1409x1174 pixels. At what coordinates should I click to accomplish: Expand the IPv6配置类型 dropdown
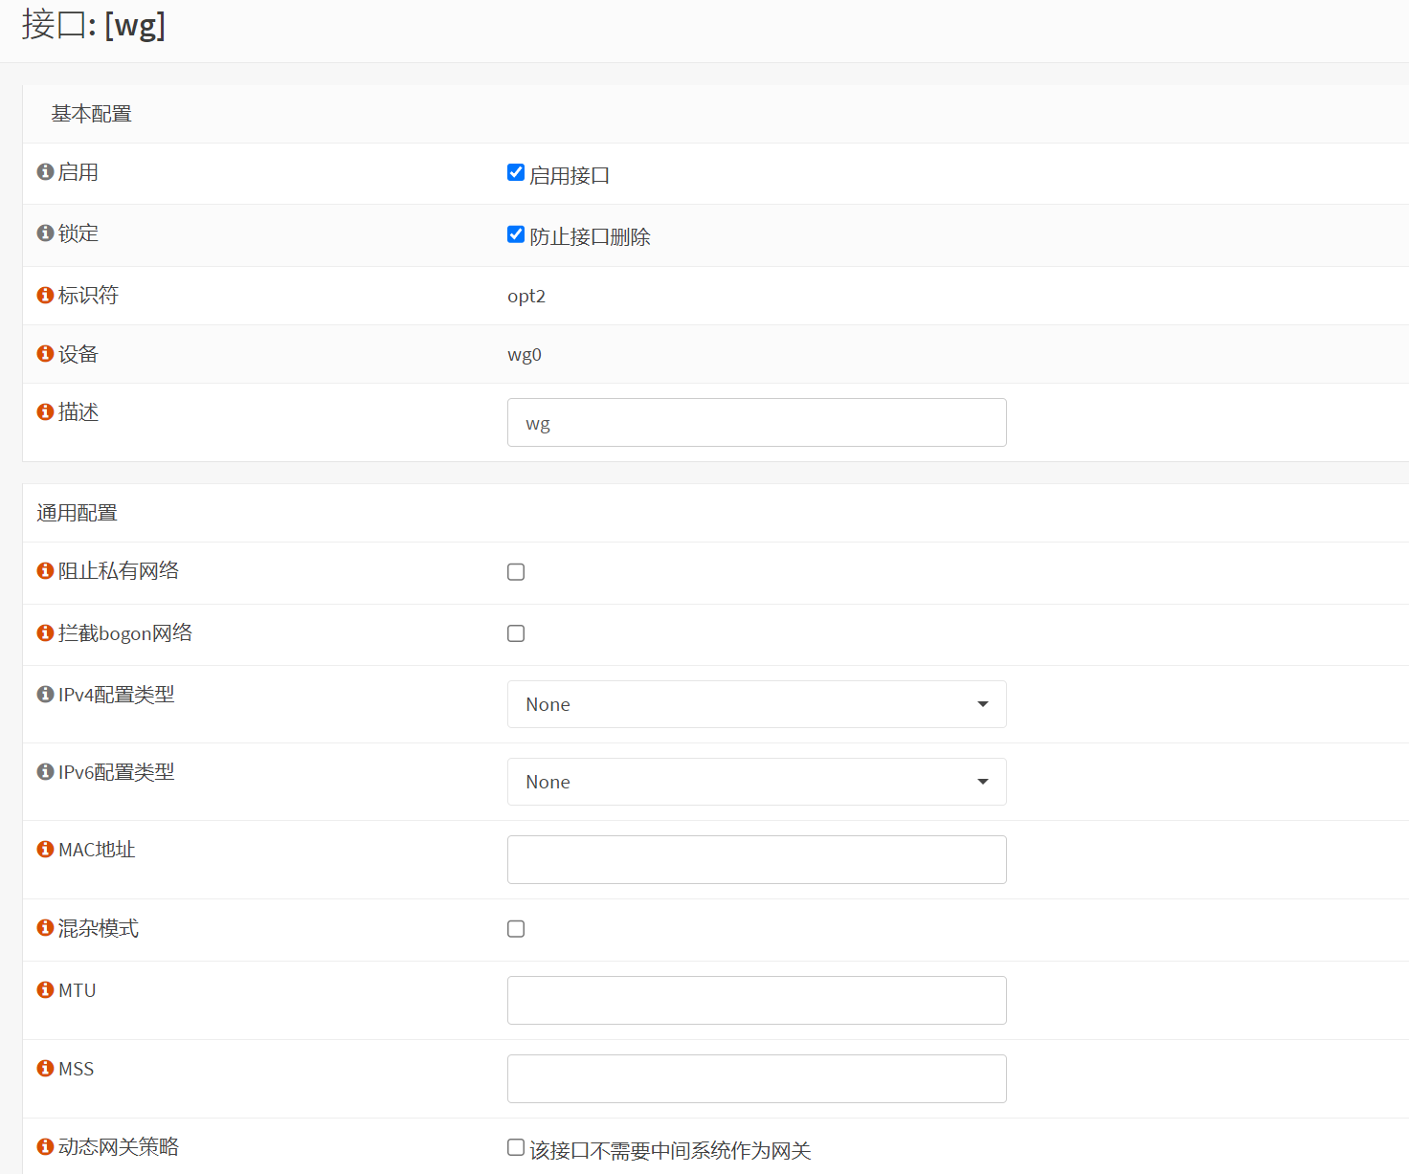[756, 782]
